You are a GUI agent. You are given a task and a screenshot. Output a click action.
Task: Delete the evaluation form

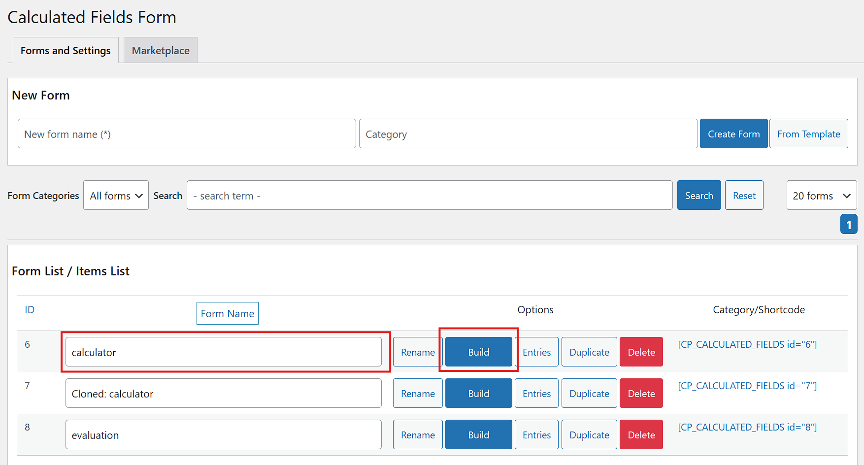click(641, 435)
